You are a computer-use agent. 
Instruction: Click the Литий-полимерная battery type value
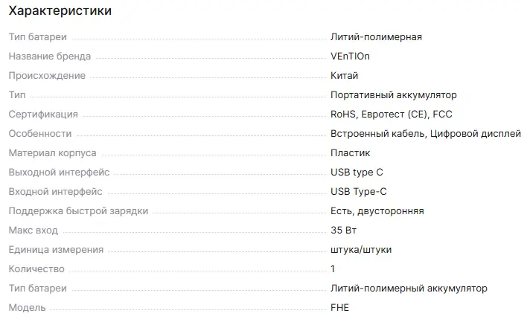coord(377,37)
